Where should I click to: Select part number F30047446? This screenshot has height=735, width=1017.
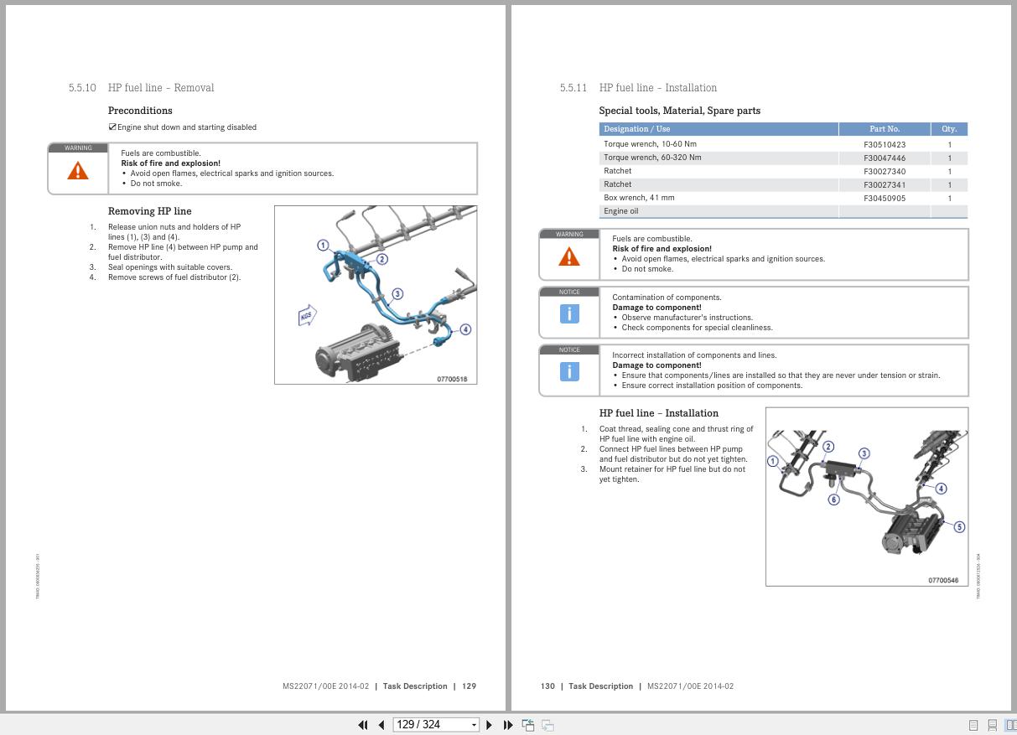click(885, 158)
